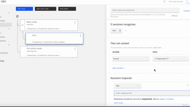Delete the true condition with trash icon
This screenshot has width=190, height=107.
pos(120,31)
